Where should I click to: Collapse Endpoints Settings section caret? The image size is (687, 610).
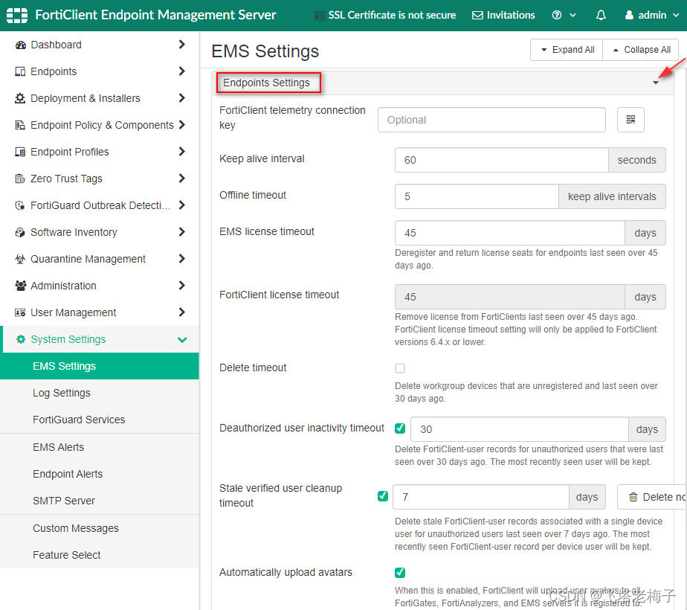pos(656,83)
